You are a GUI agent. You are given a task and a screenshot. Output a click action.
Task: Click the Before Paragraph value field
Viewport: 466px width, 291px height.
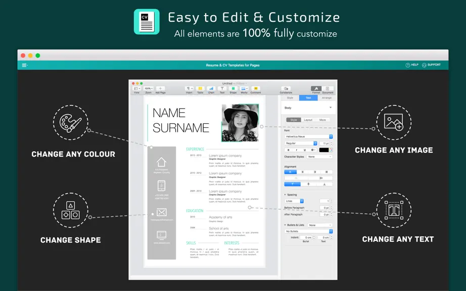pyautogui.click(x=324, y=208)
